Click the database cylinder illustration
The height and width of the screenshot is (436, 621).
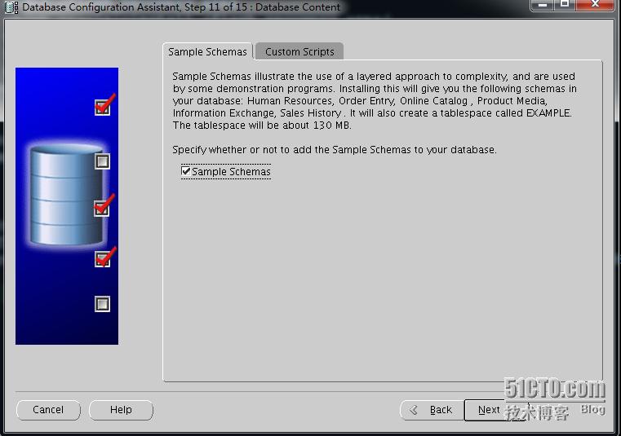pyautogui.click(x=66, y=195)
